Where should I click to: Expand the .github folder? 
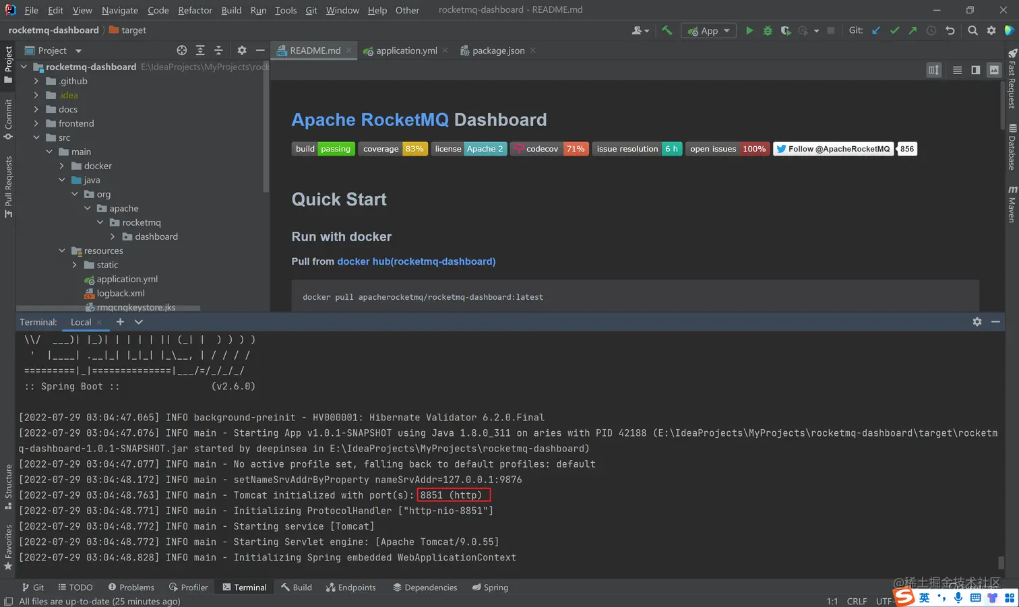[36, 81]
